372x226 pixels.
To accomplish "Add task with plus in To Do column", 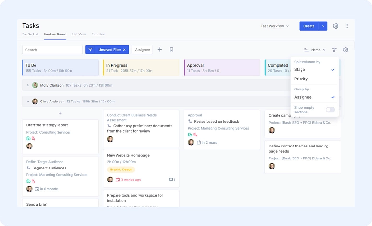I will [60, 113].
